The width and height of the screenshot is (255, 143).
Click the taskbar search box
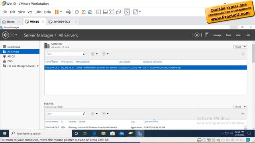tap(40, 133)
